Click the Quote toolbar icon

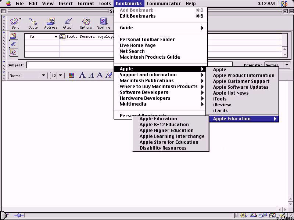coord(33,22)
